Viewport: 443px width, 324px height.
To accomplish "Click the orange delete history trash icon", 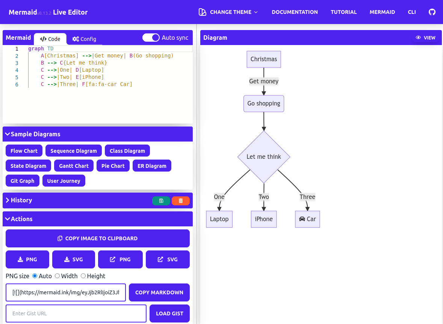I will tap(181, 201).
